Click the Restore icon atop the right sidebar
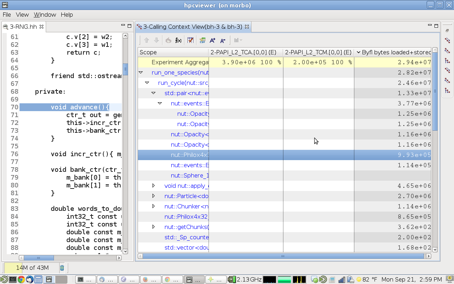This screenshot has width=454, height=284. click(447, 31)
